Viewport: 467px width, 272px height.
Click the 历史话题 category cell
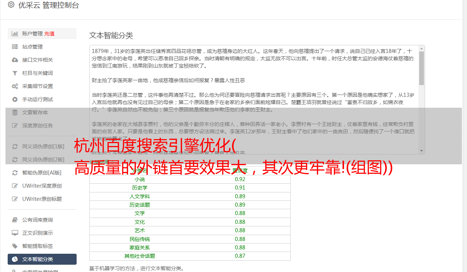(140, 205)
